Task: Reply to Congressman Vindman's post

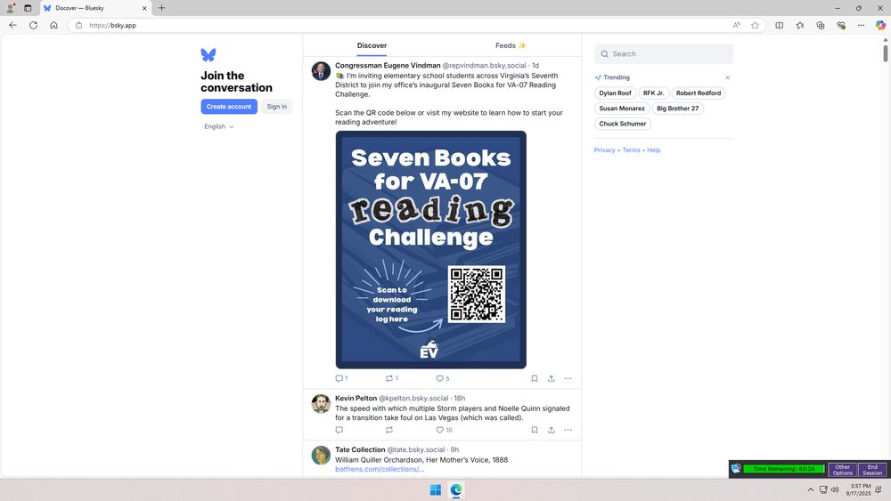Action: tap(341, 378)
